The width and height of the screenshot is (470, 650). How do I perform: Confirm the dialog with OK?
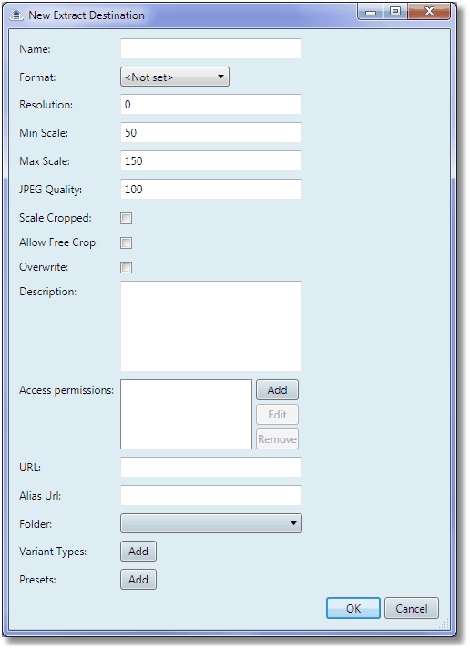tap(353, 608)
